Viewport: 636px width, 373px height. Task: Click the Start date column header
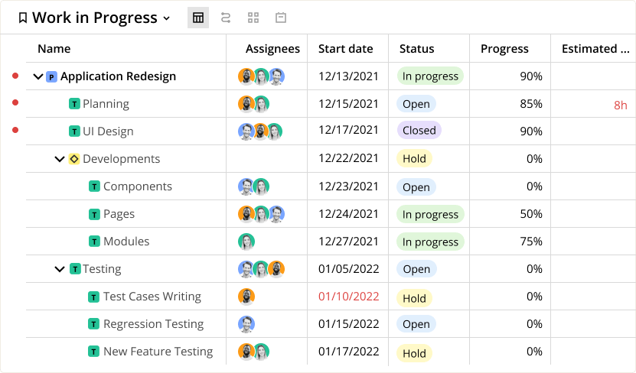[345, 49]
